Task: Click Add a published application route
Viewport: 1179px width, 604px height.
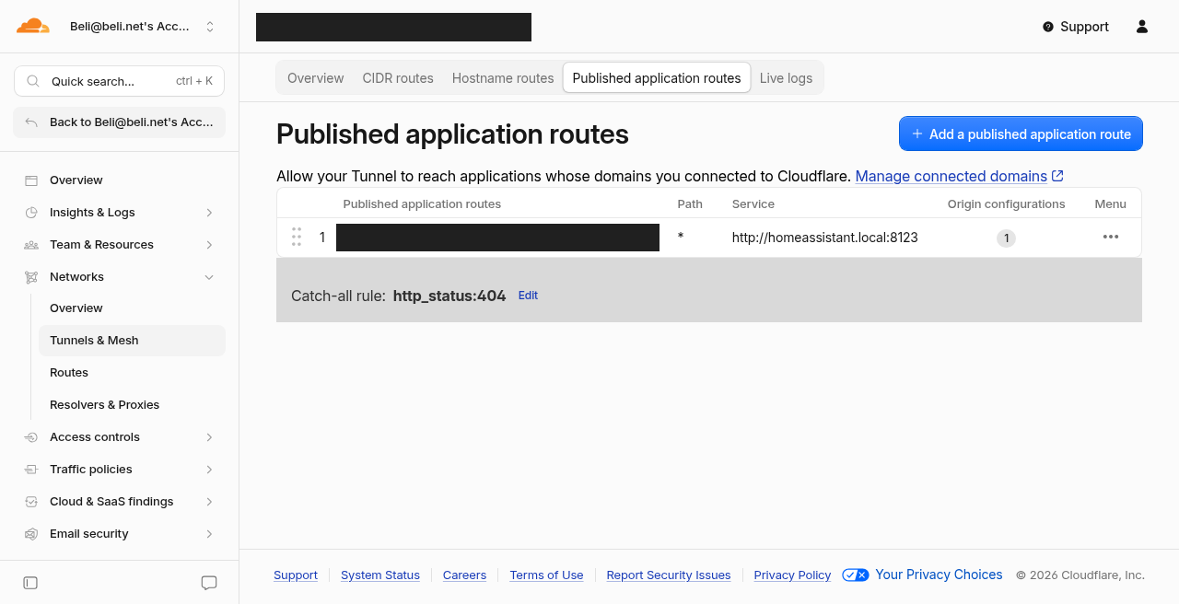Action: coord(1021,134)
